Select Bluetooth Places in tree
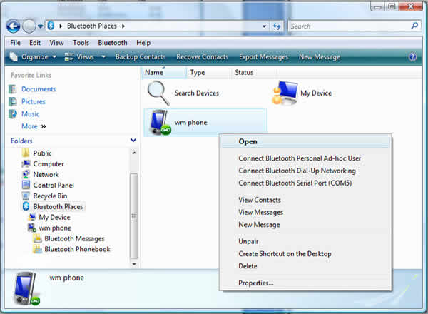Viewport: 428px width, 314px height. click(x=58, y=206)
